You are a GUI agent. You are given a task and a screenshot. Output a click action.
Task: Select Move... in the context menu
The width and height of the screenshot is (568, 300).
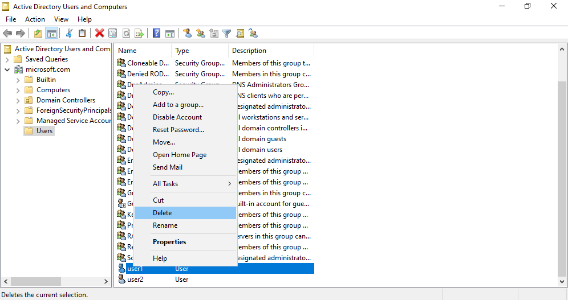[x=185, y=142]
